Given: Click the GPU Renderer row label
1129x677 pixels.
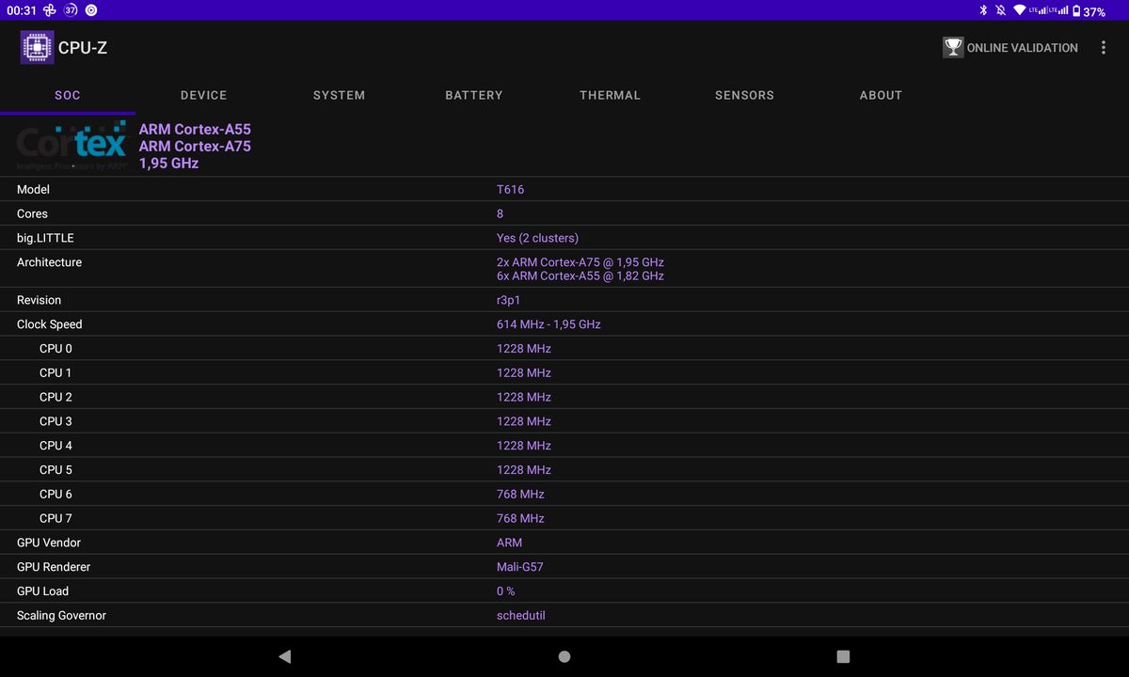Looking at the screenshot, I should 54,567.
